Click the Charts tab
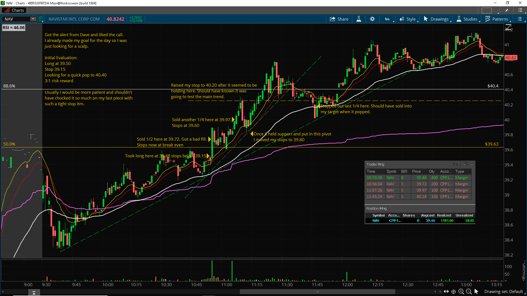Image resolution: width=527 pixels, height=296 pixels. pos(14,10)
